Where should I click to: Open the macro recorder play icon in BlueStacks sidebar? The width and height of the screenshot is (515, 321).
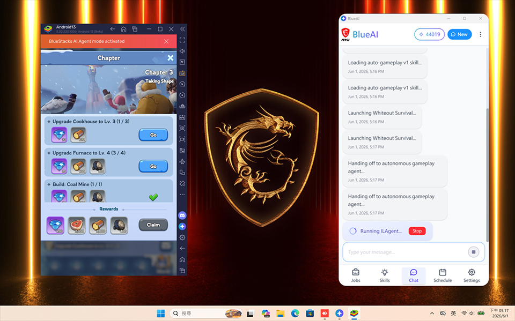point(182,84)
